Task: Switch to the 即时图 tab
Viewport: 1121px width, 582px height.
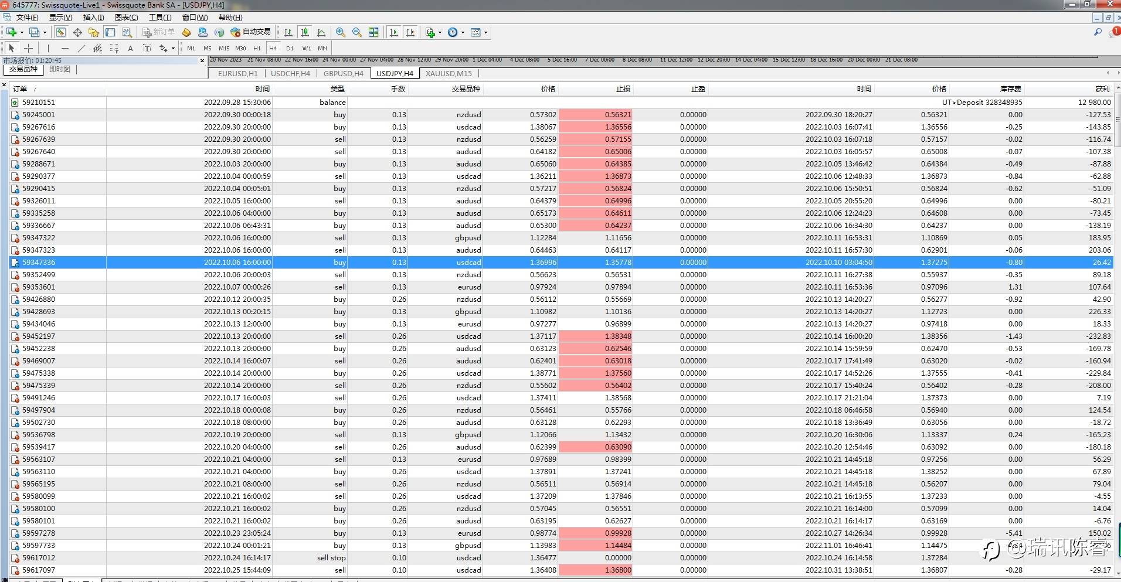Action: (60, 69)
